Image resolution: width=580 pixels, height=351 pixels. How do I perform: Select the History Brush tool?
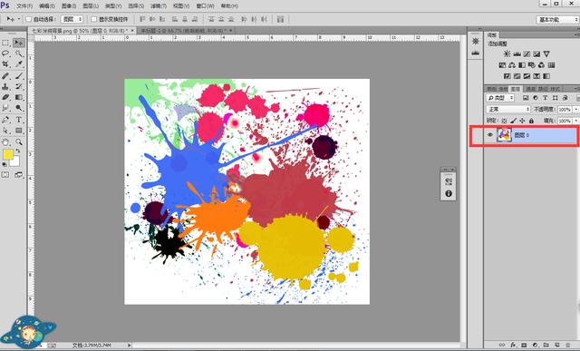coord(18,87)
